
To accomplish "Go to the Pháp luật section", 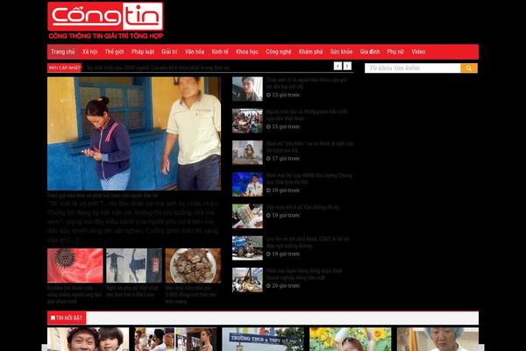I will [x=143, y=52].
